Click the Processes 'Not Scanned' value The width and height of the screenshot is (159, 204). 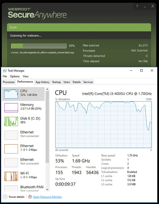point(139,51)
